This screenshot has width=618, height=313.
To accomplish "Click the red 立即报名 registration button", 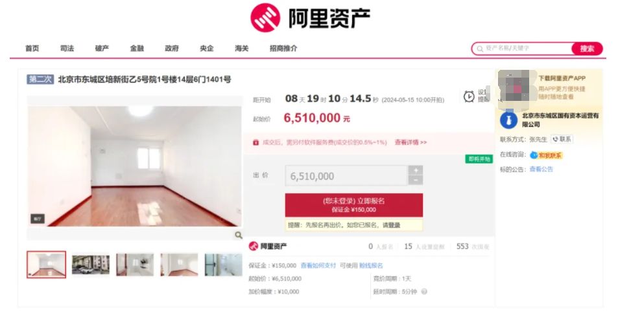I will click(x=354, y=205).
